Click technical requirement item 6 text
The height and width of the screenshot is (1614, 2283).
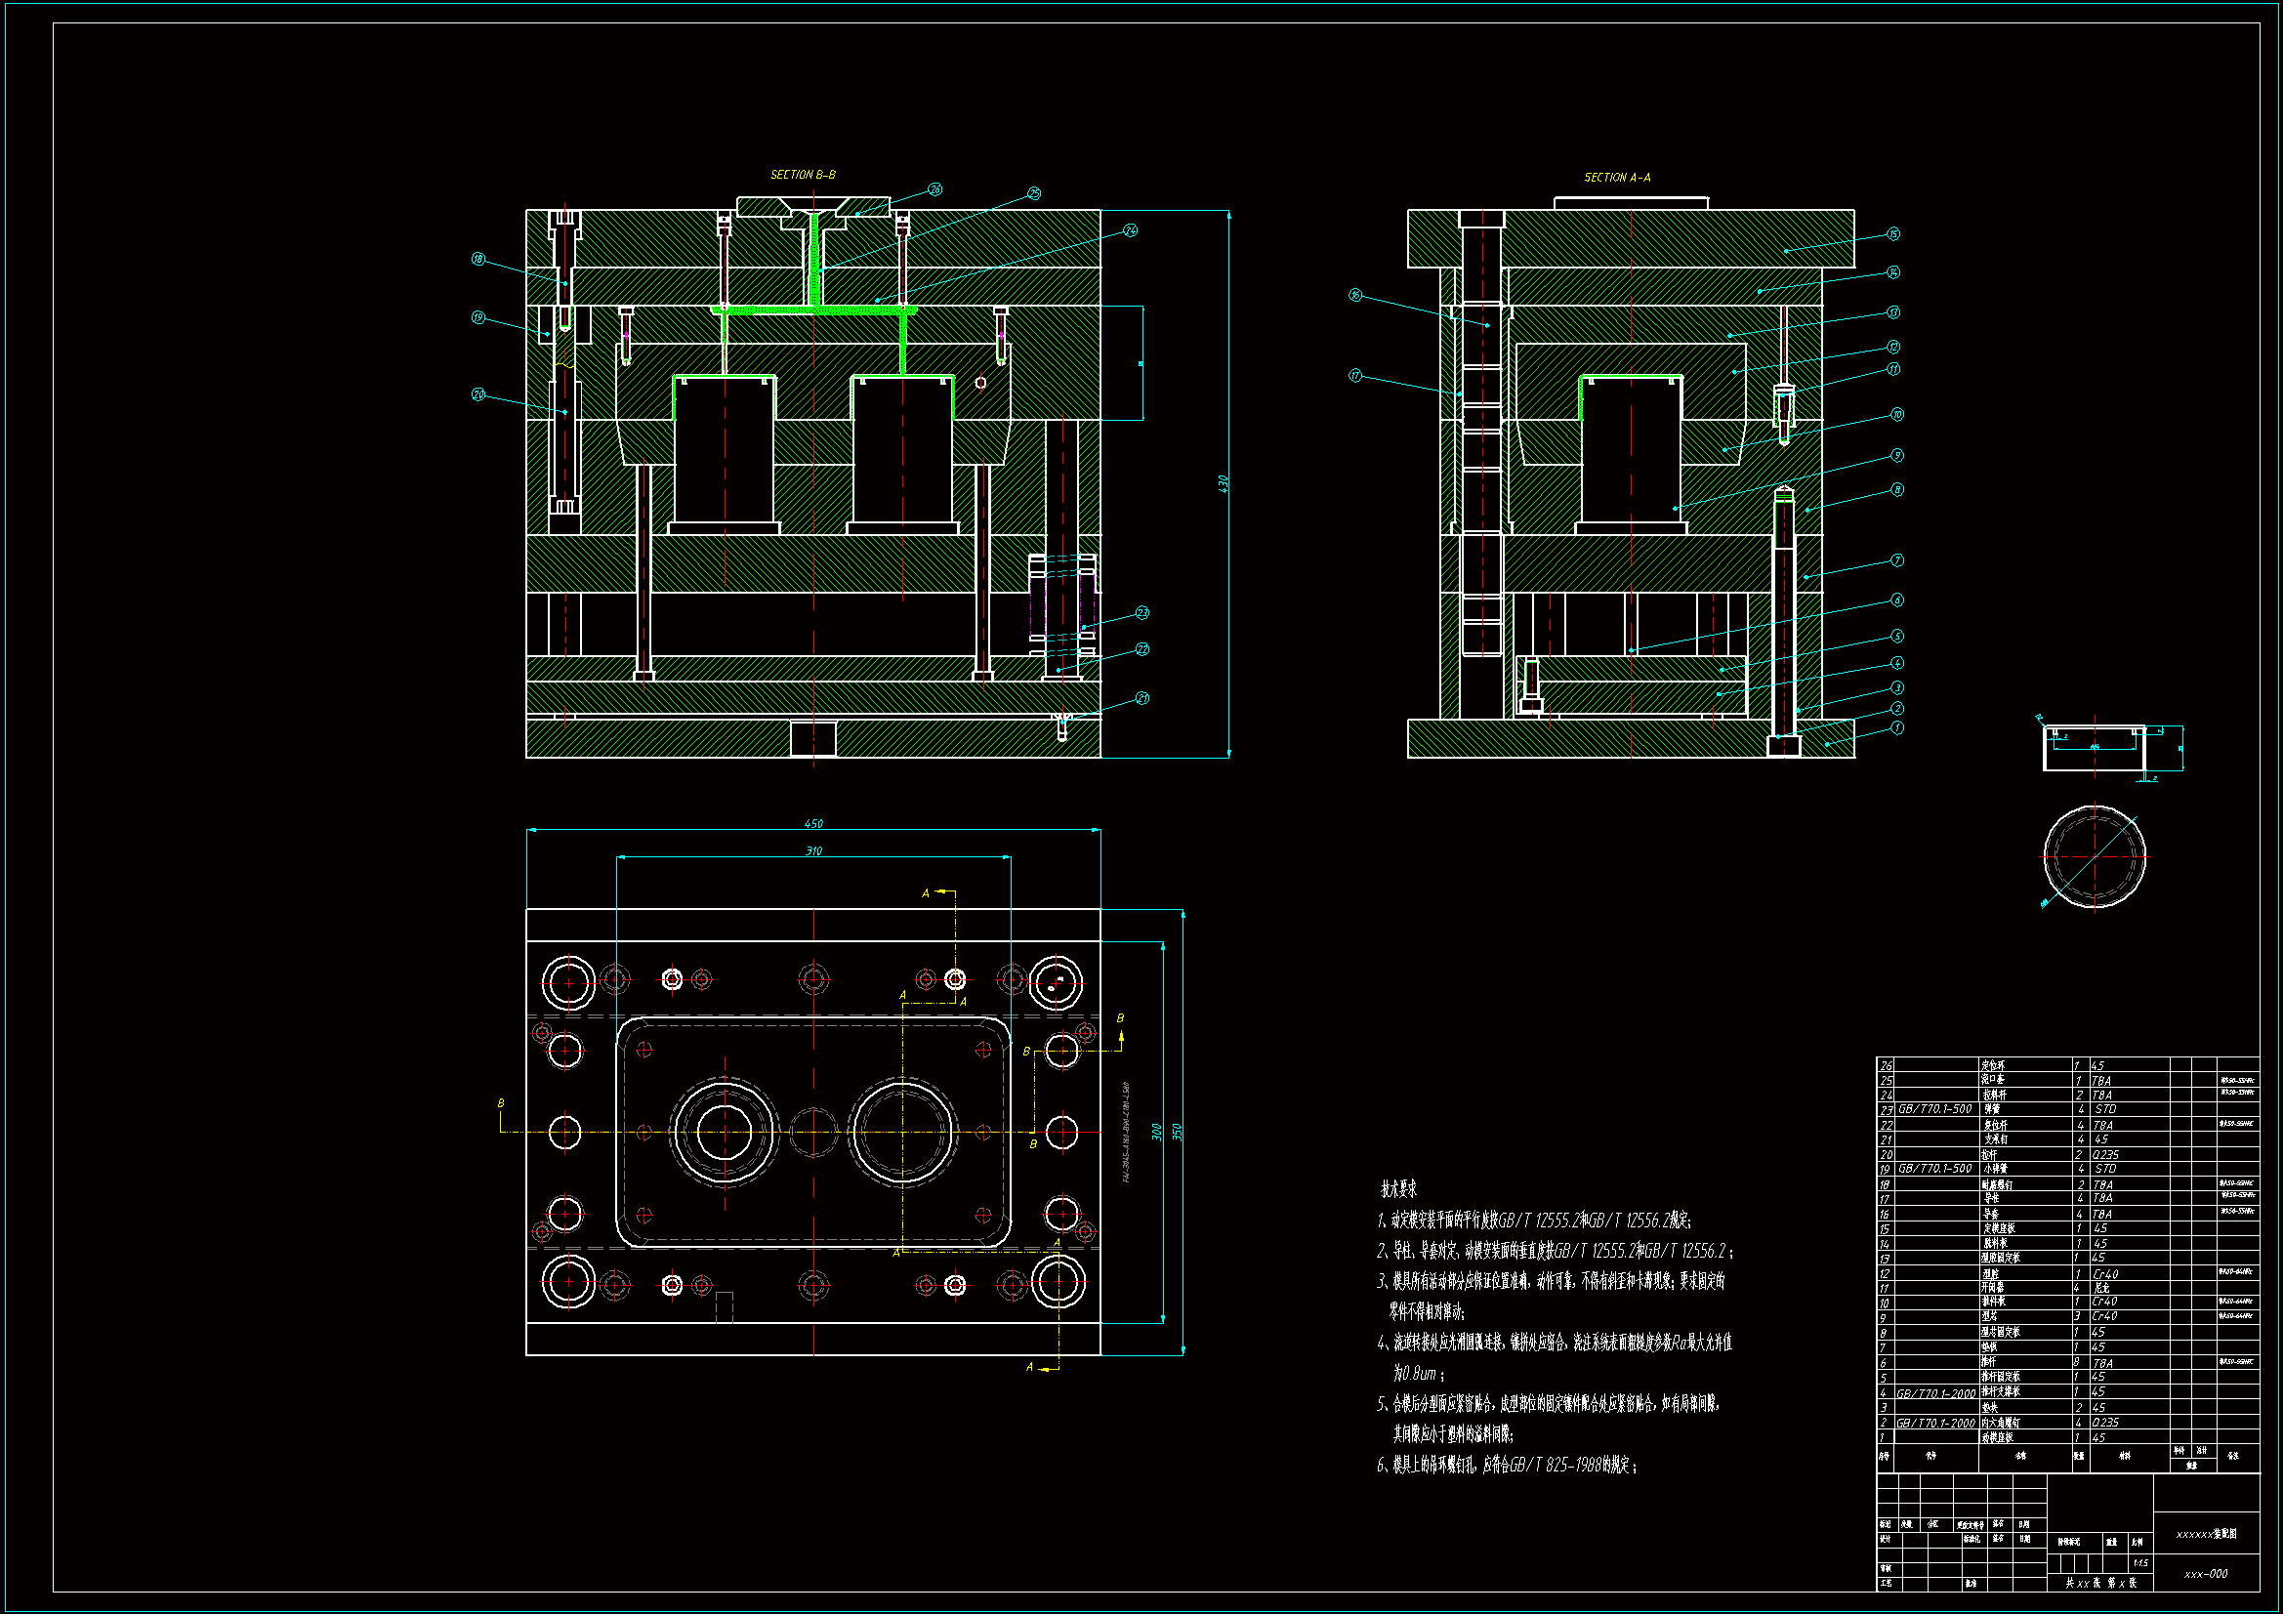coord(1508,1465)
